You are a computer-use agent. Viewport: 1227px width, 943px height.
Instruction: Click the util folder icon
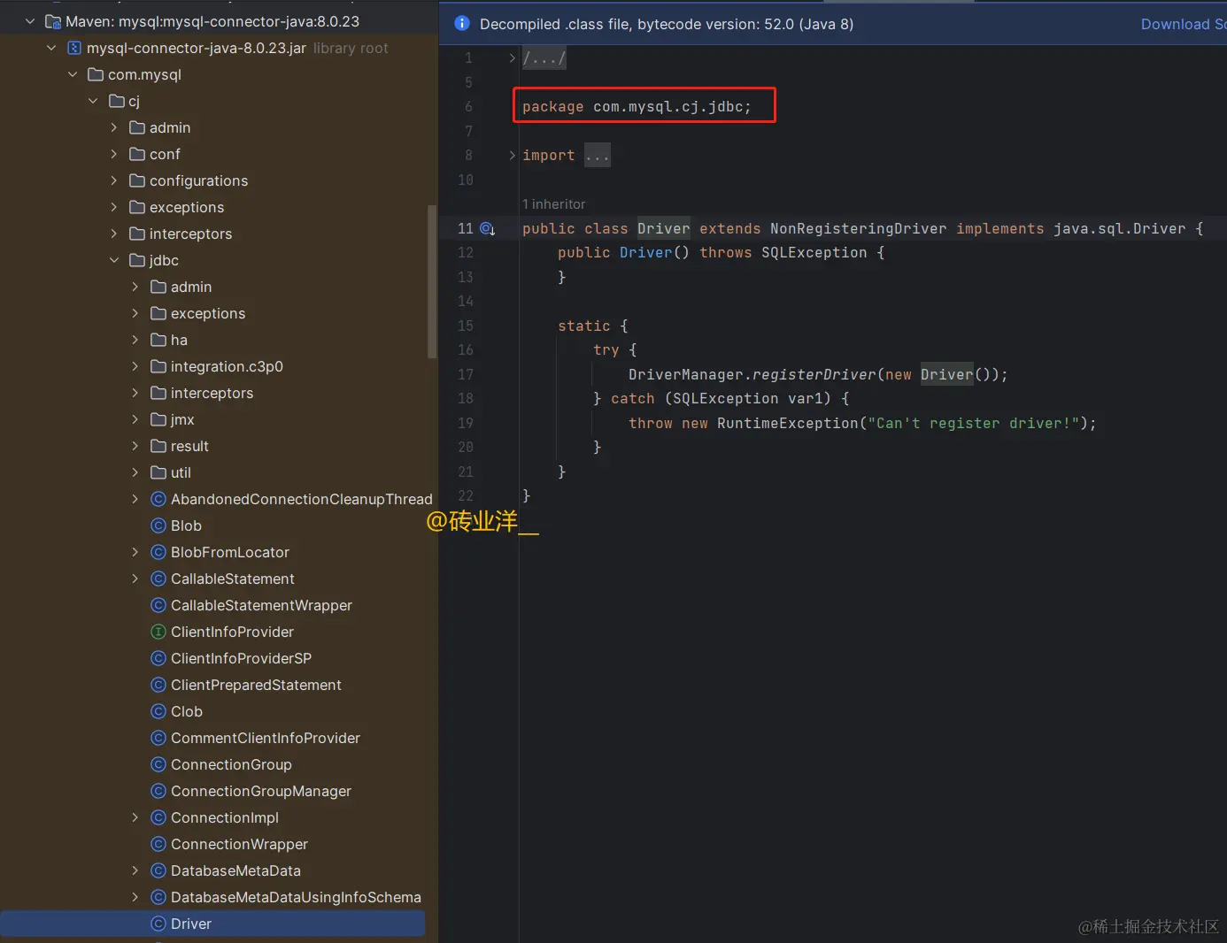tap(158, 472)
